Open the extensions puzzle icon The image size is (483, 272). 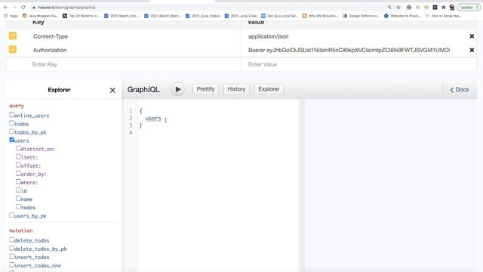point(443,8)
